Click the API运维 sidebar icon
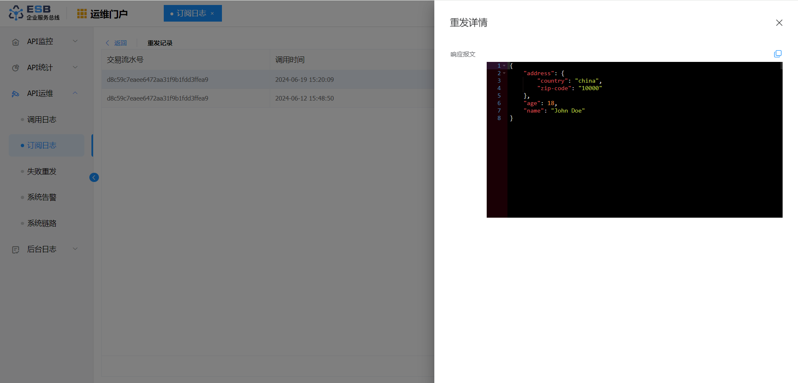 (16, 94)
